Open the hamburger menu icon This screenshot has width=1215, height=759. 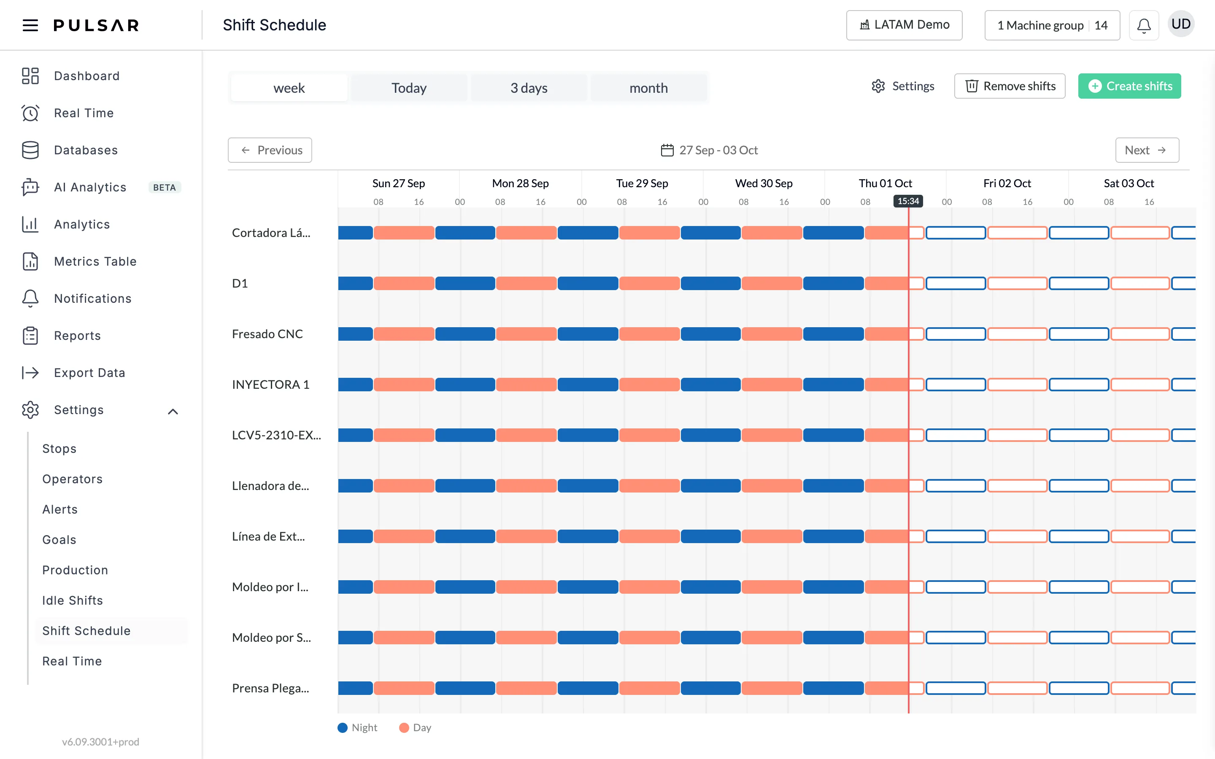(x=30, y=25)
